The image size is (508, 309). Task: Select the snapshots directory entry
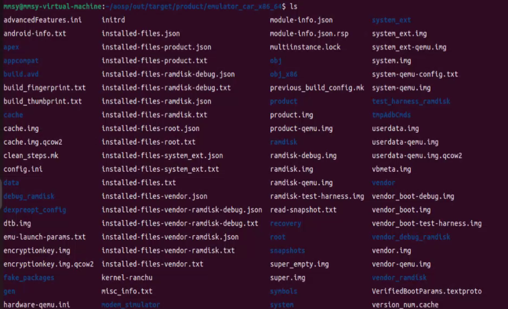click(x=287, y=251)
